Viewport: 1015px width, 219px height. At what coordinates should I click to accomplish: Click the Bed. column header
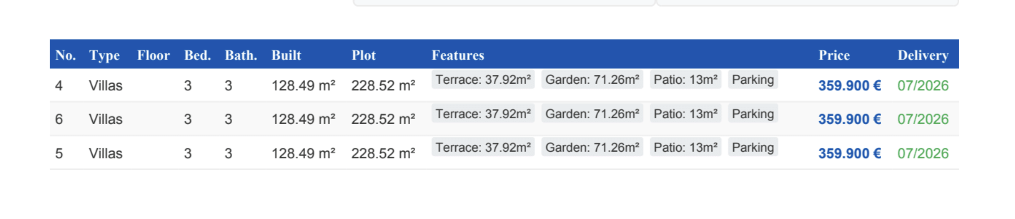197,55
